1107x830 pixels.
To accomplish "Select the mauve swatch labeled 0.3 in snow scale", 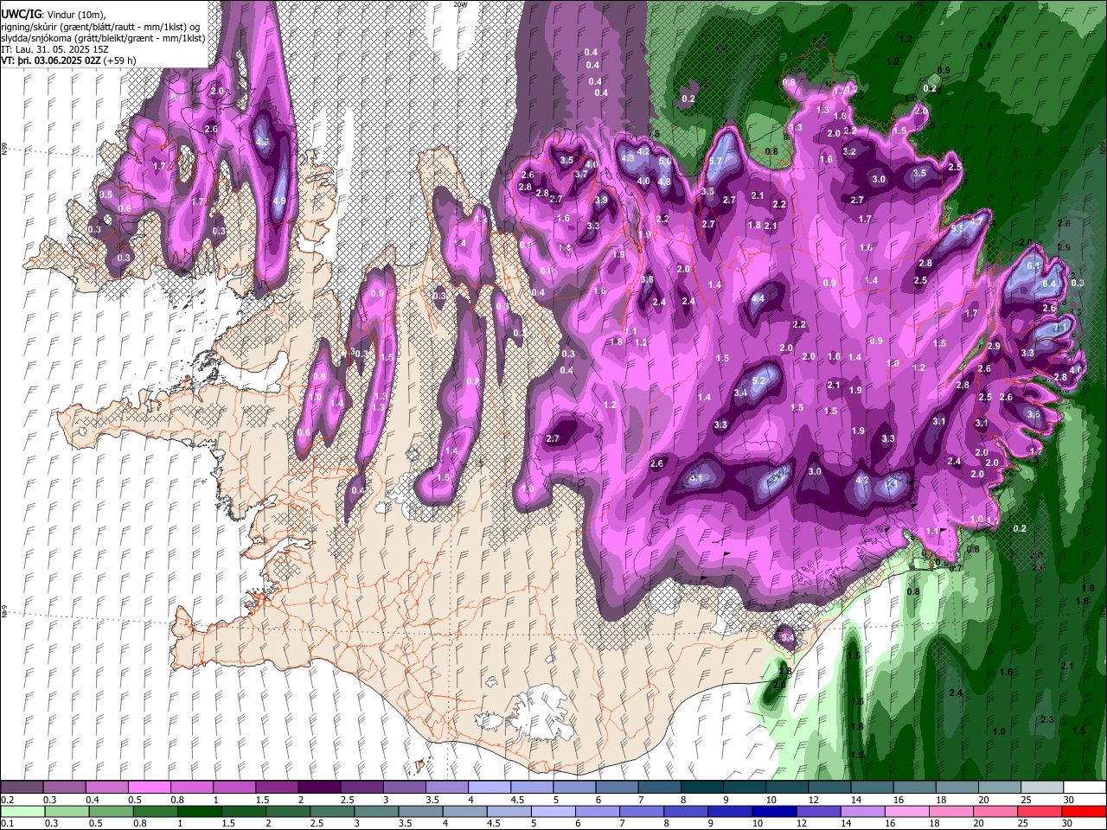I will coord(64,788).
